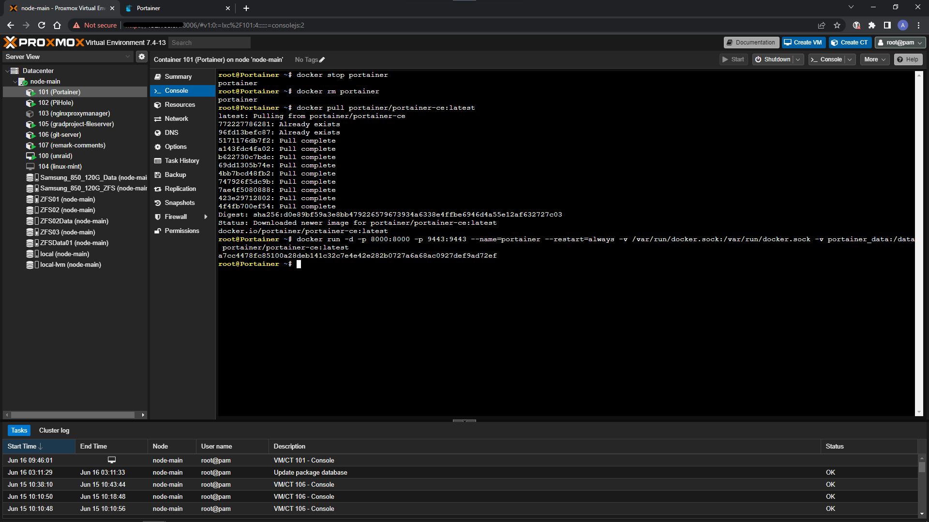
Task: Reload the page
Action: [42, 25]
